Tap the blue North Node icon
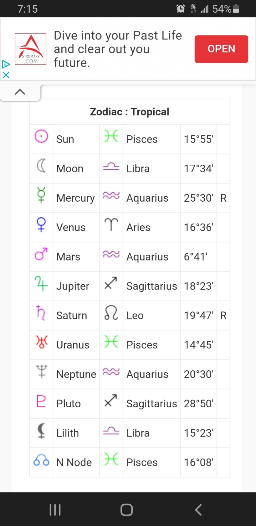 (41, 460)
